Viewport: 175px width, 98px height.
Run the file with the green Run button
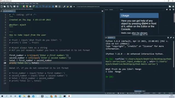21,7
